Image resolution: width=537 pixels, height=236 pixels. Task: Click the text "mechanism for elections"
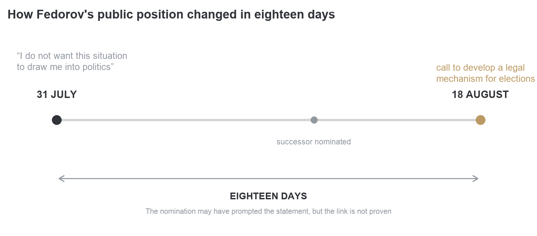click(485, 79)
